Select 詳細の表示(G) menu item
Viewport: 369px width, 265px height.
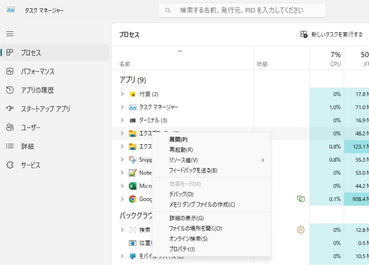[211, 218]
